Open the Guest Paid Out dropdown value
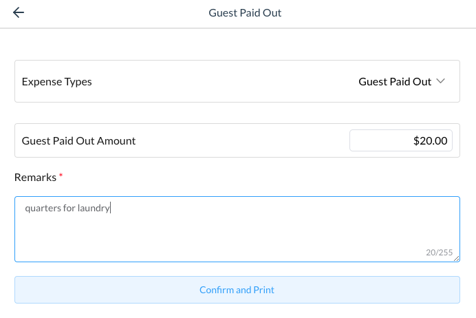The width and height of the screenshot is (476, 318). pyautogui.click(x=394, y=81)
